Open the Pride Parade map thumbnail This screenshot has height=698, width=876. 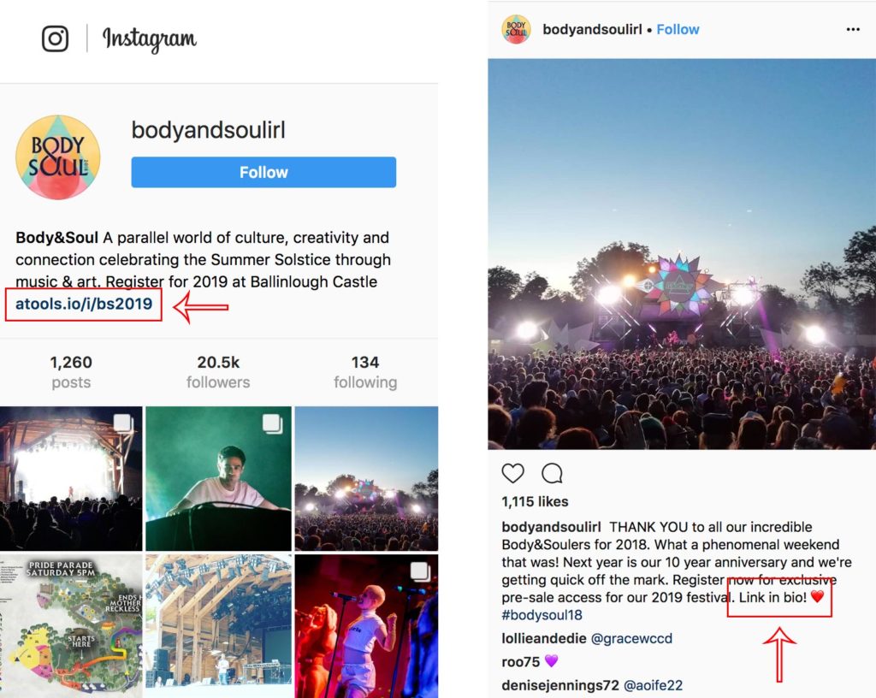(x=71, y=625)
